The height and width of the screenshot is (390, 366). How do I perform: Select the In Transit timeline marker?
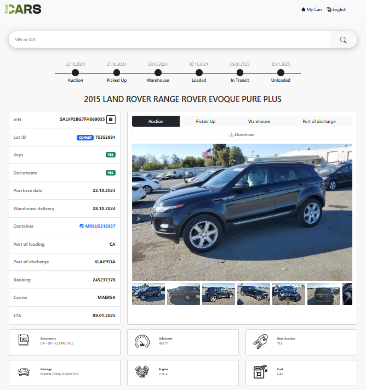point(240,73)
